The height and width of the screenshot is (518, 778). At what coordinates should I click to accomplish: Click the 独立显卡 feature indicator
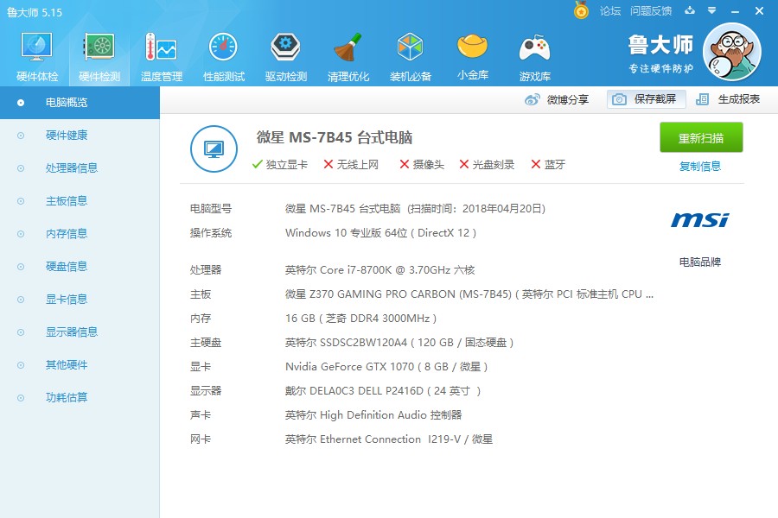coord(280,165)
